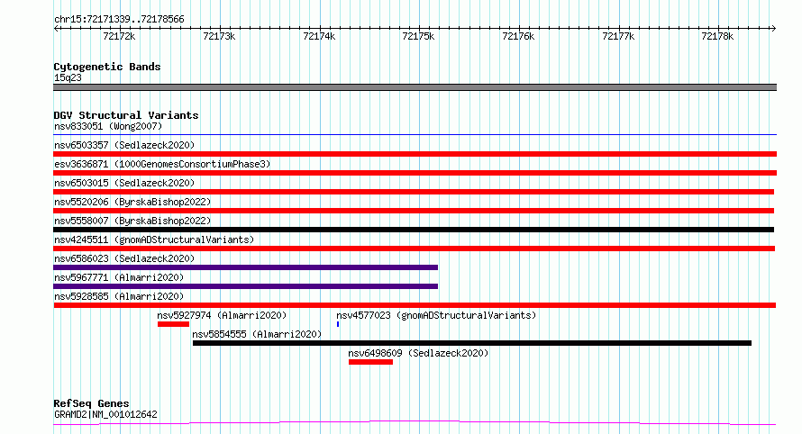Click the RefSeq Genes track heading
802x434 pixels.
(91, 403)
